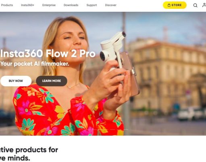Viewport: 206px width, 162px height.
Task: Click the LEARN MORE button
Action: tap(52, 81)
